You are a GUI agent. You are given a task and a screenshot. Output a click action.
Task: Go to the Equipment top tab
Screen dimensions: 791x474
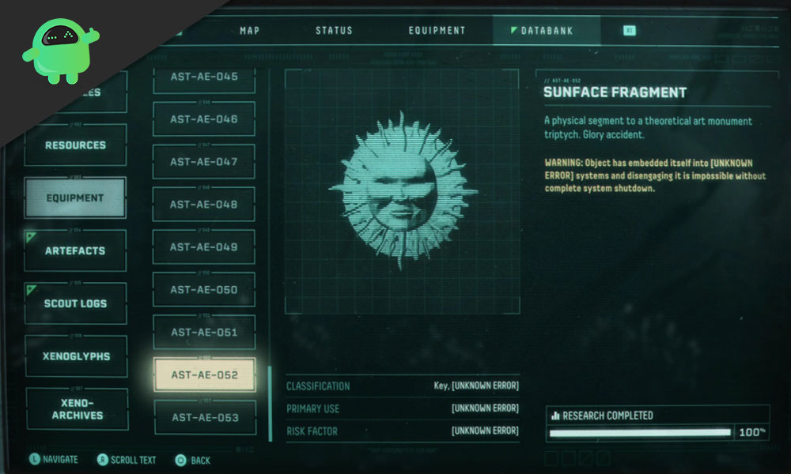(x=437, y=31)
